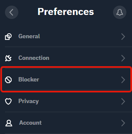Click the General overlapping-shapes icon
Viewport: 132px width, 134px height.
point(8,37)
